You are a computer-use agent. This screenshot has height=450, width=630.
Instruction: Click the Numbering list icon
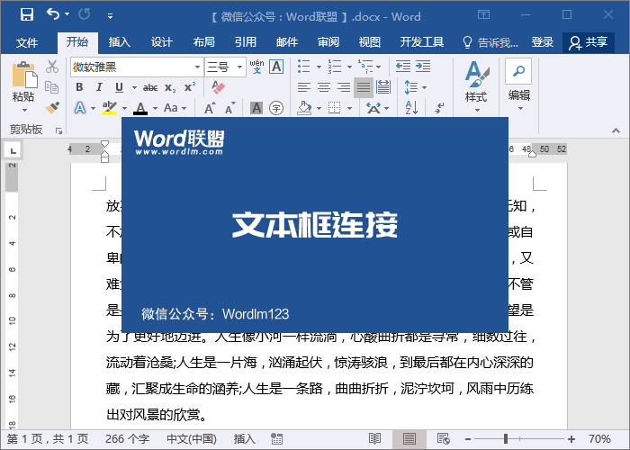coord(335,67)
